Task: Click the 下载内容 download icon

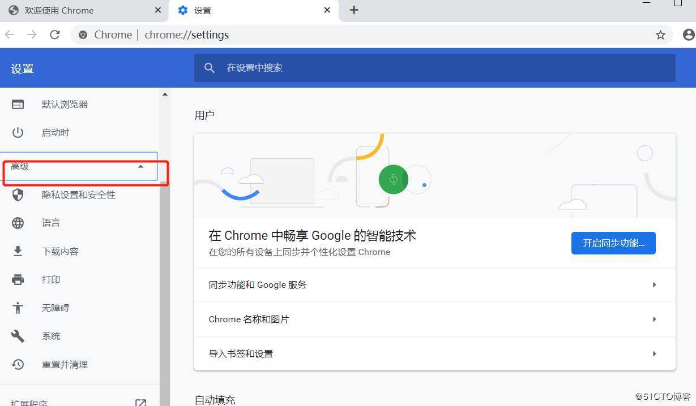Action: (x=18, y=251)
